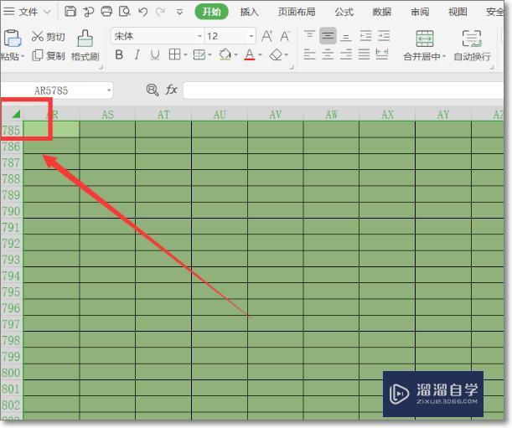Switch to the 公式 tab
The width and height of the screenshot is (512, 428).
click(344, 12)
